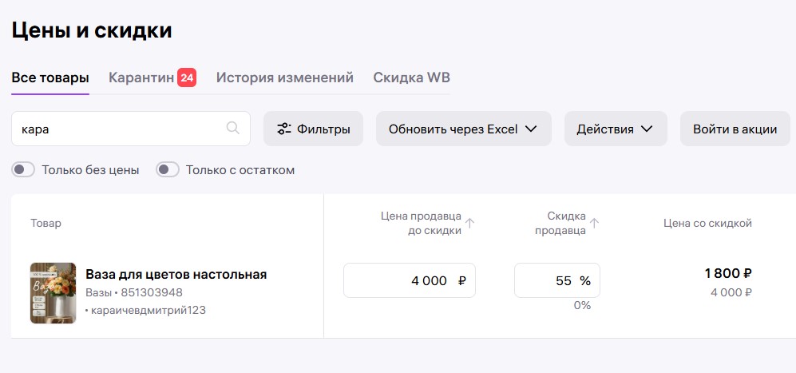
Task: Open the Скидка WB tab
Action: point(411,77)
